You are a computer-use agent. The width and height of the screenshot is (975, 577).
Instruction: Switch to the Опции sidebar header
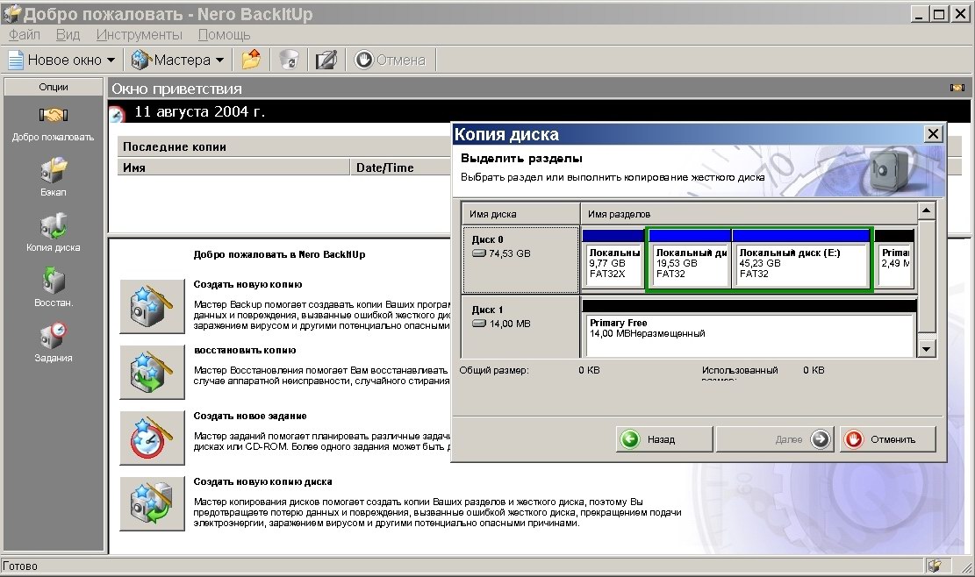tap(54, 87)
